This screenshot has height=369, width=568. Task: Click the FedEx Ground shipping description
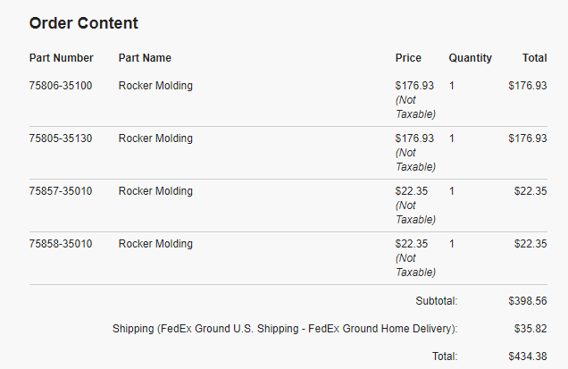[285, 329]
